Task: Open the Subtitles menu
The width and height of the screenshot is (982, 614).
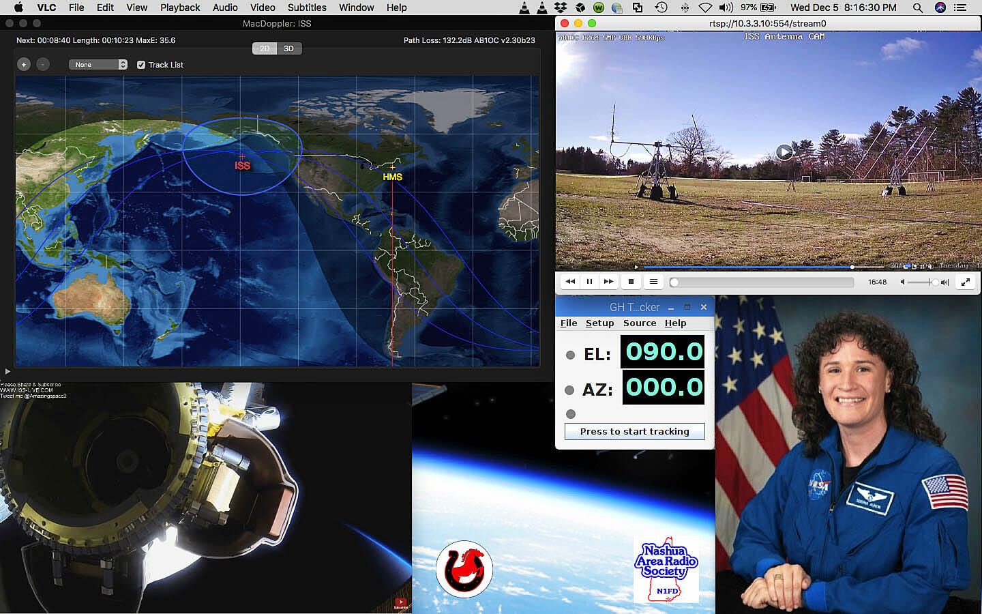Action: tap(307, 8)
